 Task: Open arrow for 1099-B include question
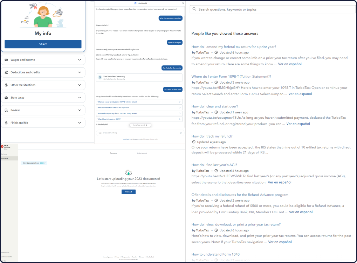click(180, 102)
